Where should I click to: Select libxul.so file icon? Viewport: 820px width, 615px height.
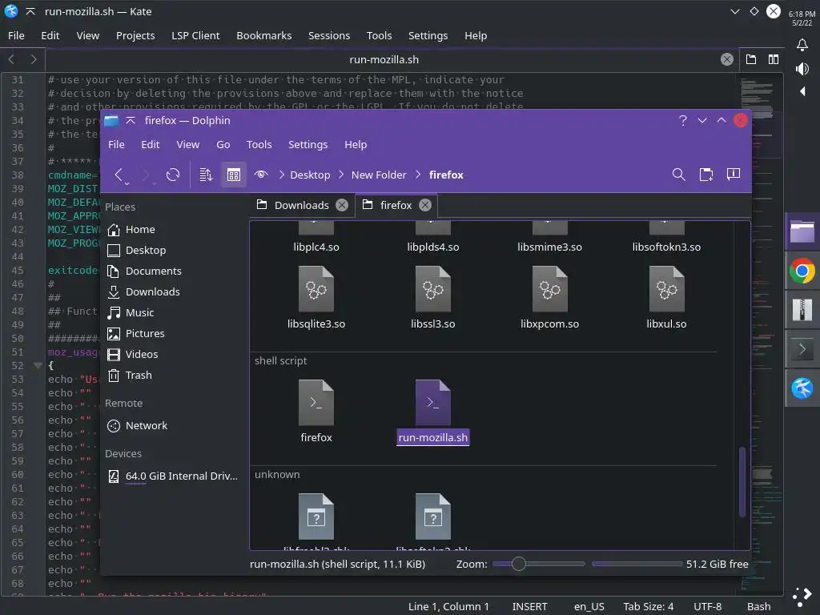point(666,288)
